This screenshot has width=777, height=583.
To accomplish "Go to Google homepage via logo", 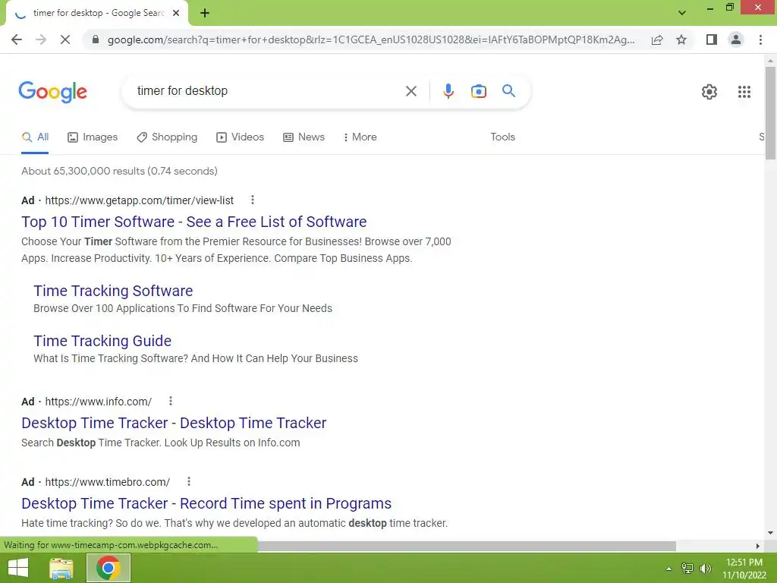I will point(52,92).
